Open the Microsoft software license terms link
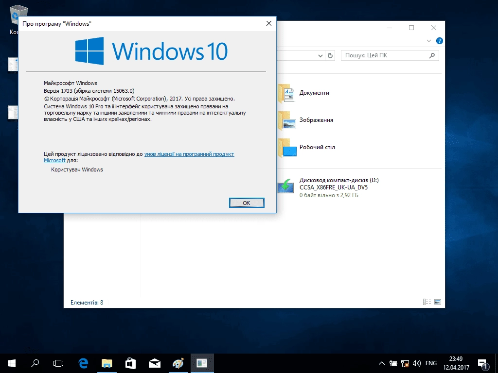498x373 pixels. 189,154
